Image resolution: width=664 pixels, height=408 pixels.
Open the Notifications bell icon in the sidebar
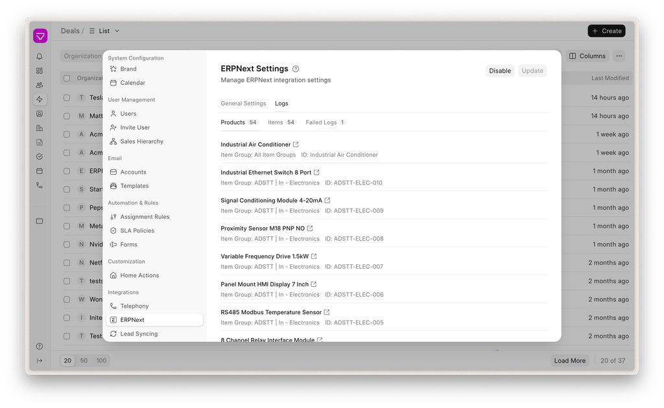[x=40, y=56]
